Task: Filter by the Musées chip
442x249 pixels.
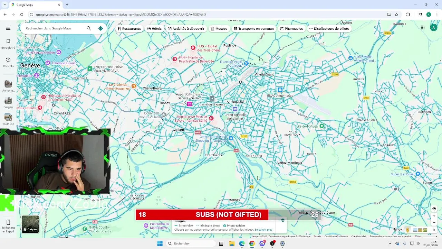Action: [219, 29]
